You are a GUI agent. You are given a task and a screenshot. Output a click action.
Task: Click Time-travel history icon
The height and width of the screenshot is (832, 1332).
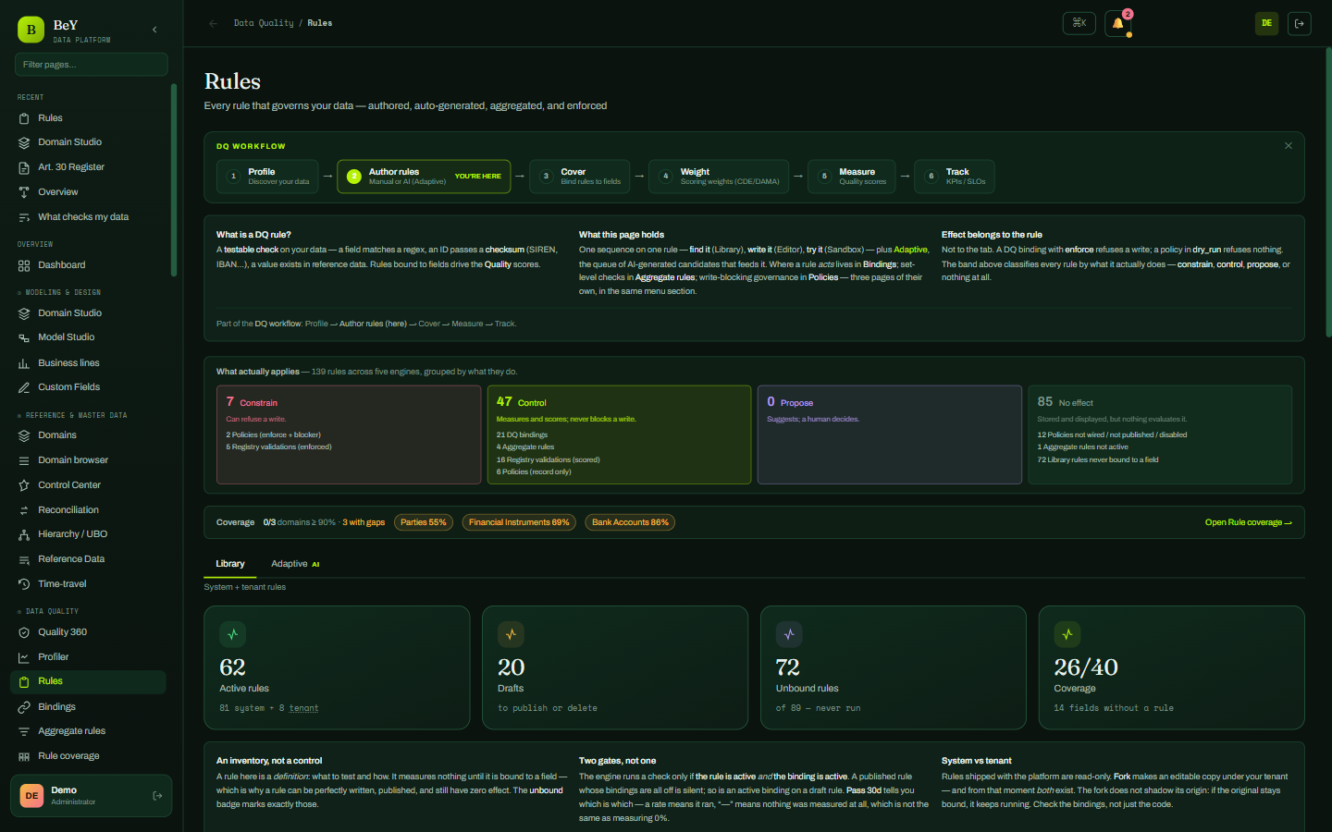(x=24, y=584)
